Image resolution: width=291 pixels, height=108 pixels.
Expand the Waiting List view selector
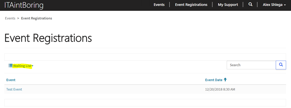(21, 66)
